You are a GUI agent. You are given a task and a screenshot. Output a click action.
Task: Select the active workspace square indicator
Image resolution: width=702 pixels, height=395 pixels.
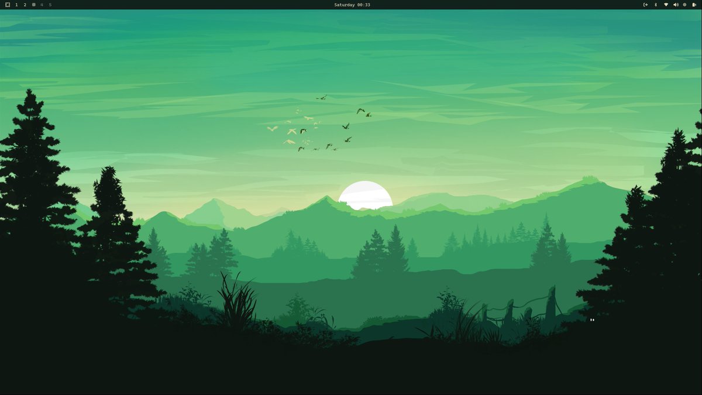33,5
